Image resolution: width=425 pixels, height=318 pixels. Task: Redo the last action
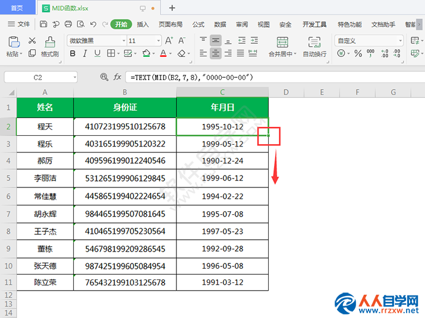105,24
